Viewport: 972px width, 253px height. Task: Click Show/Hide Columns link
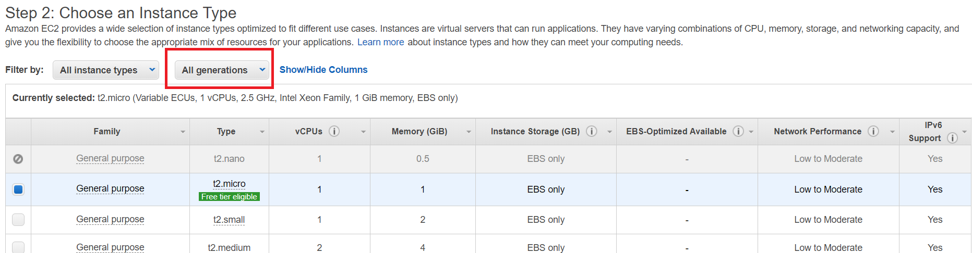[x=323, y=70]
